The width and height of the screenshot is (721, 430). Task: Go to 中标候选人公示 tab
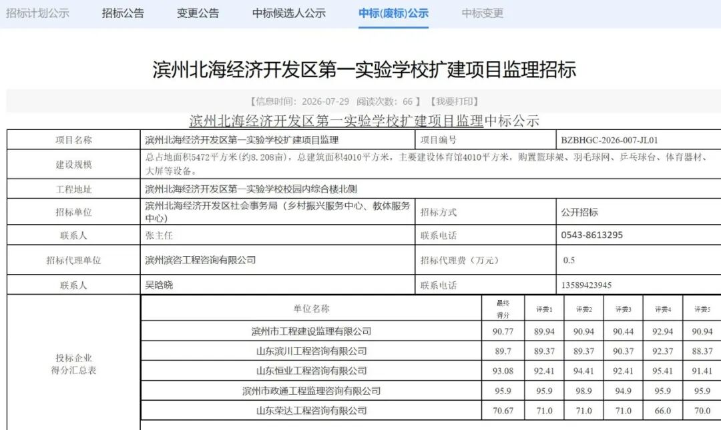[x=289, y=13]
